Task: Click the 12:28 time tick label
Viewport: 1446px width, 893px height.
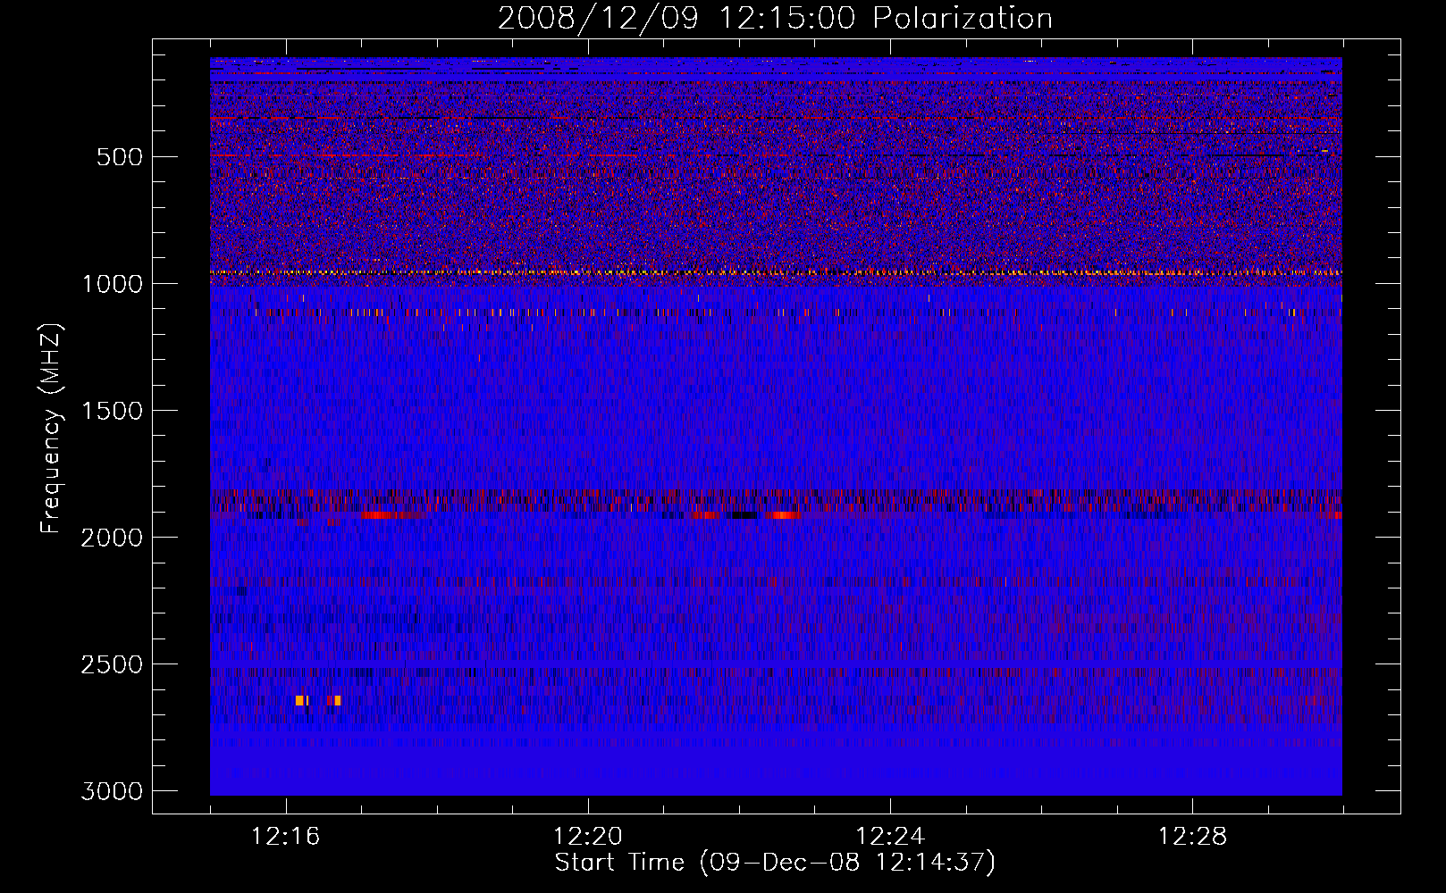Action: point(1192,837)
